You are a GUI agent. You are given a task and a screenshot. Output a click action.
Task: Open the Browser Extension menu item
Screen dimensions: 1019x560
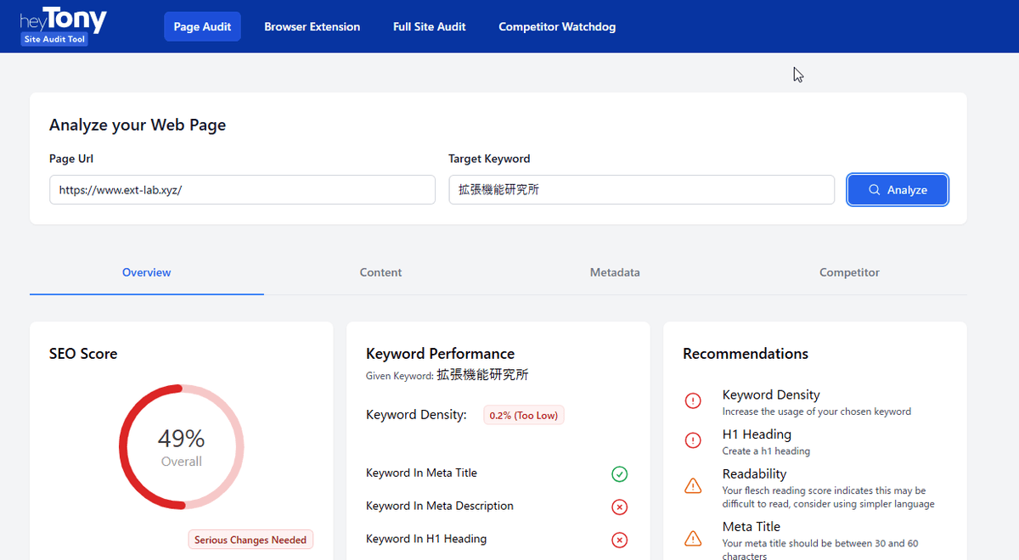coord(312,26)
